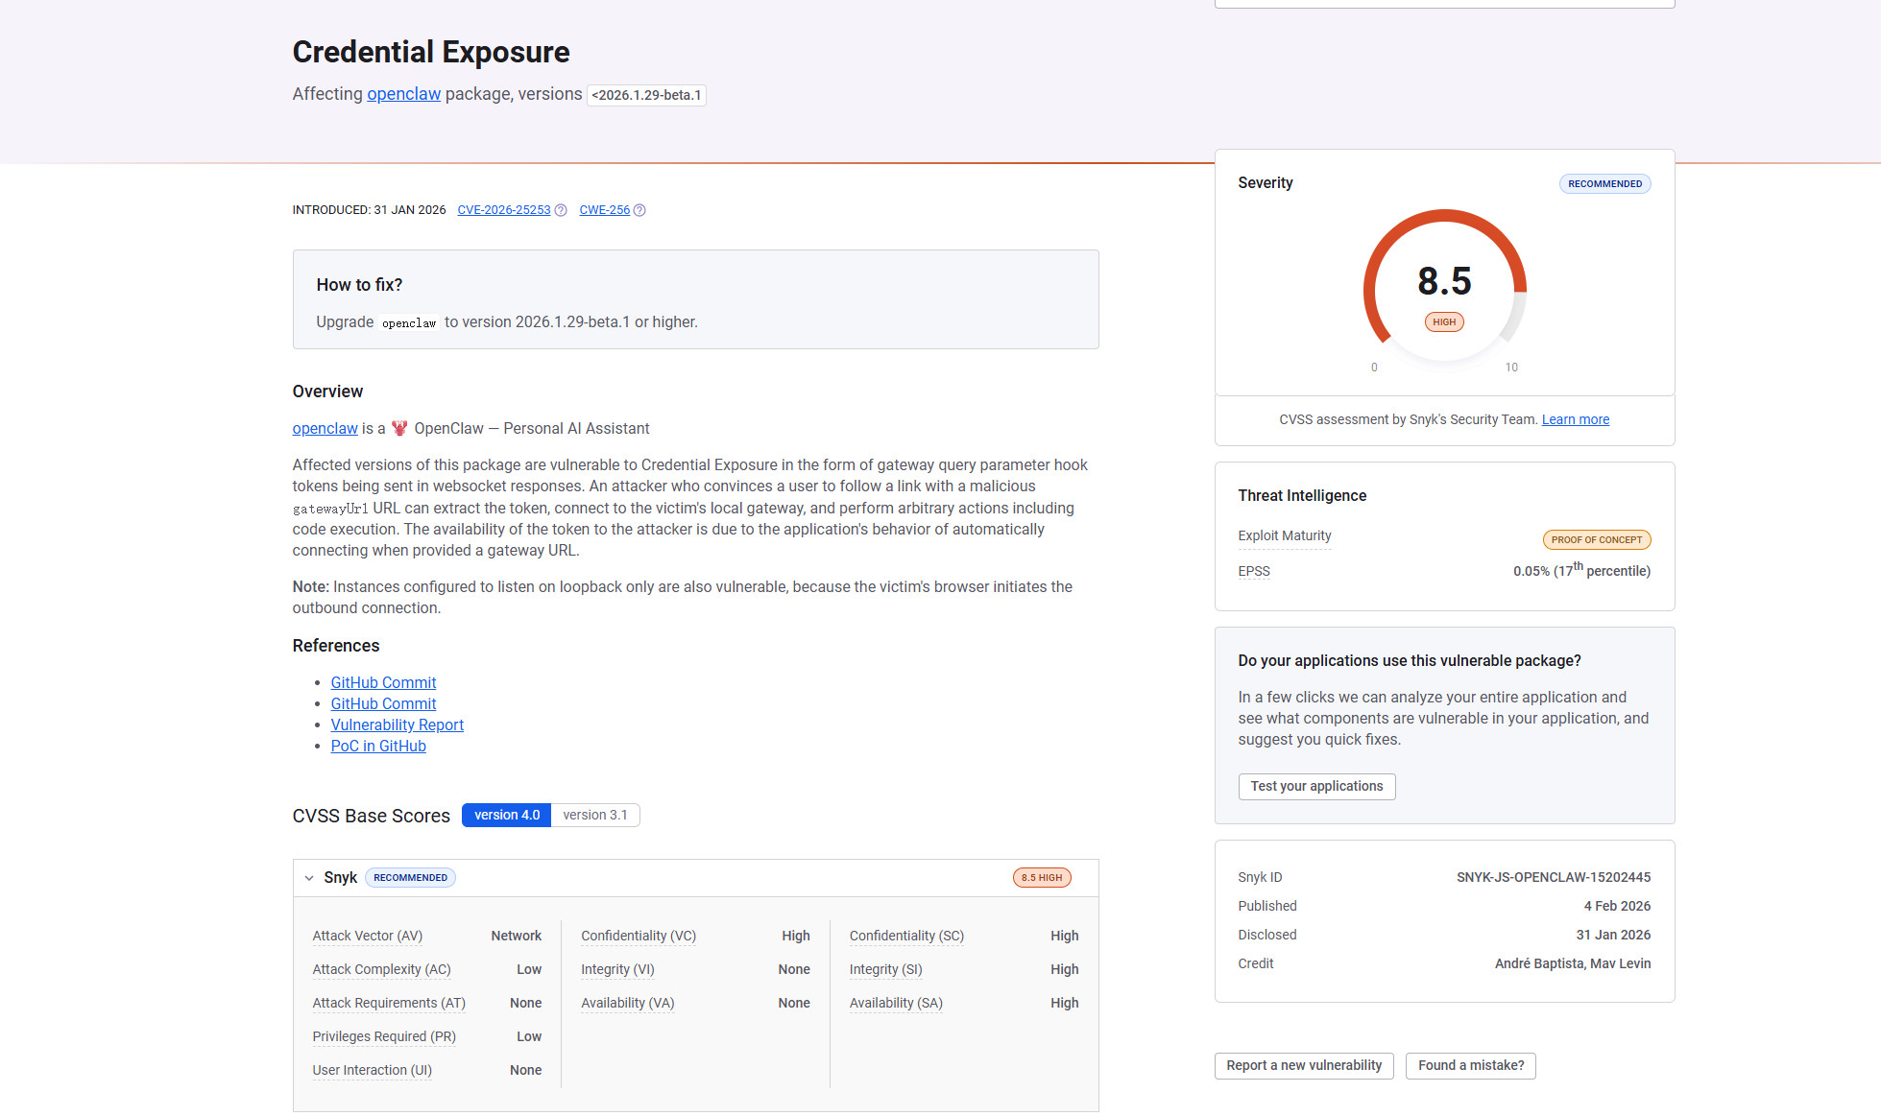Screen dimensions: 1881x1116
Task: Collapse the Snyk CVSS score section
Action: (x=309, y=878)
